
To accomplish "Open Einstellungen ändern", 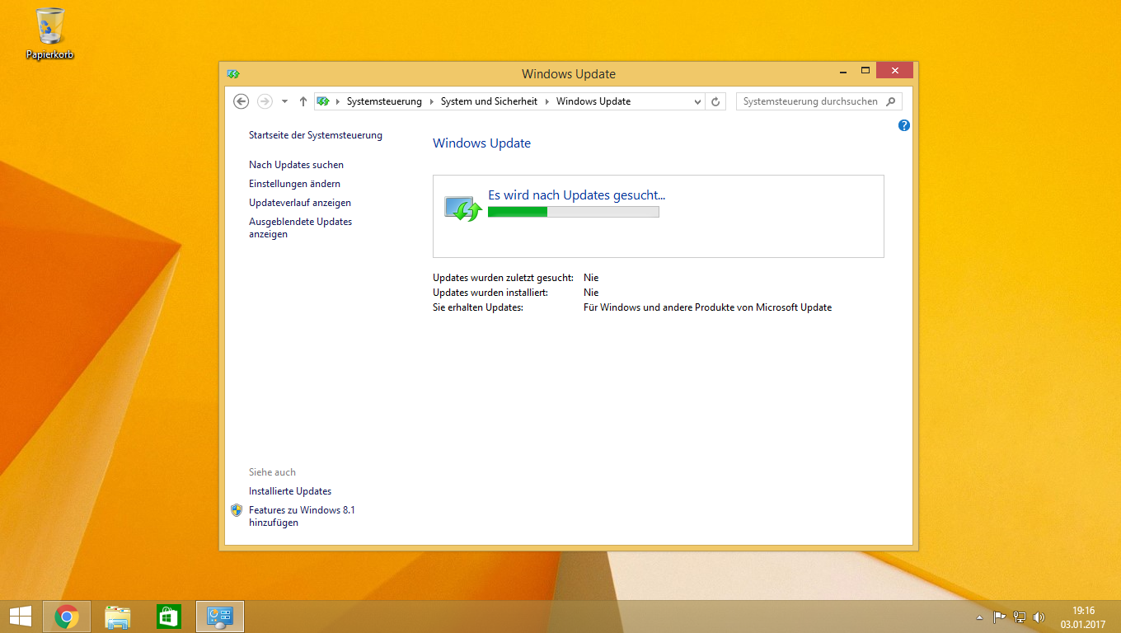I will (x=294, y=184).
